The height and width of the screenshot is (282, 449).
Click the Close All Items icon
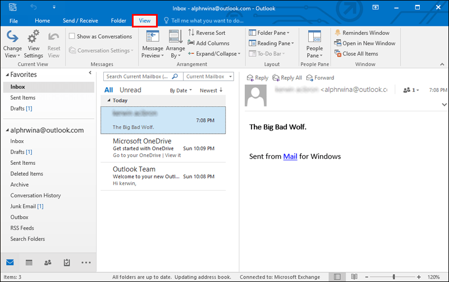click(338, 53)
